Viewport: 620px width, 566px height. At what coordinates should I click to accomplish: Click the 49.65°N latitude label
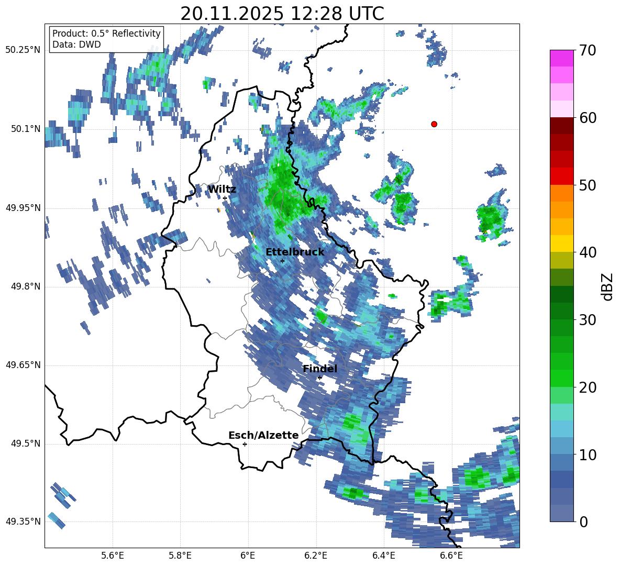pyautogui.click(x=23, y=365)
